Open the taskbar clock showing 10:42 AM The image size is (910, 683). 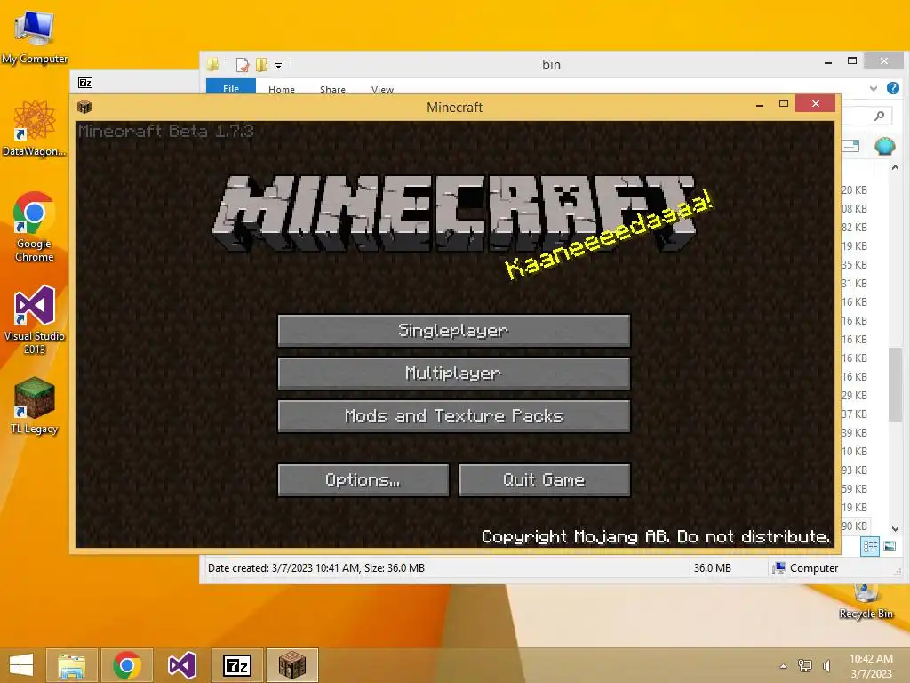tap(871, 666)
